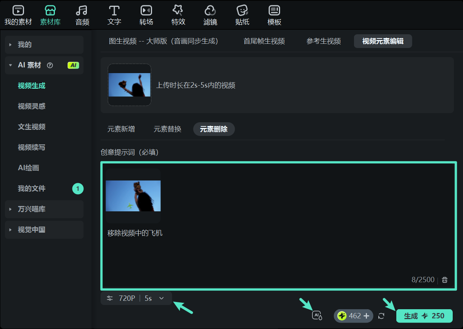The image size is (463, 329).
Task: Open the 模板 (Templates) panel
Action: [x=274, y=14]
